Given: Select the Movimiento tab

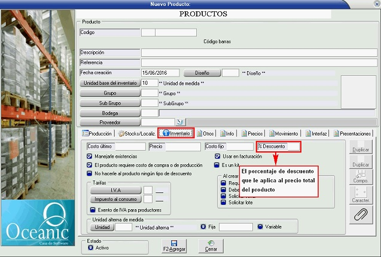Looking at the screenshot, I should (283, 133).
